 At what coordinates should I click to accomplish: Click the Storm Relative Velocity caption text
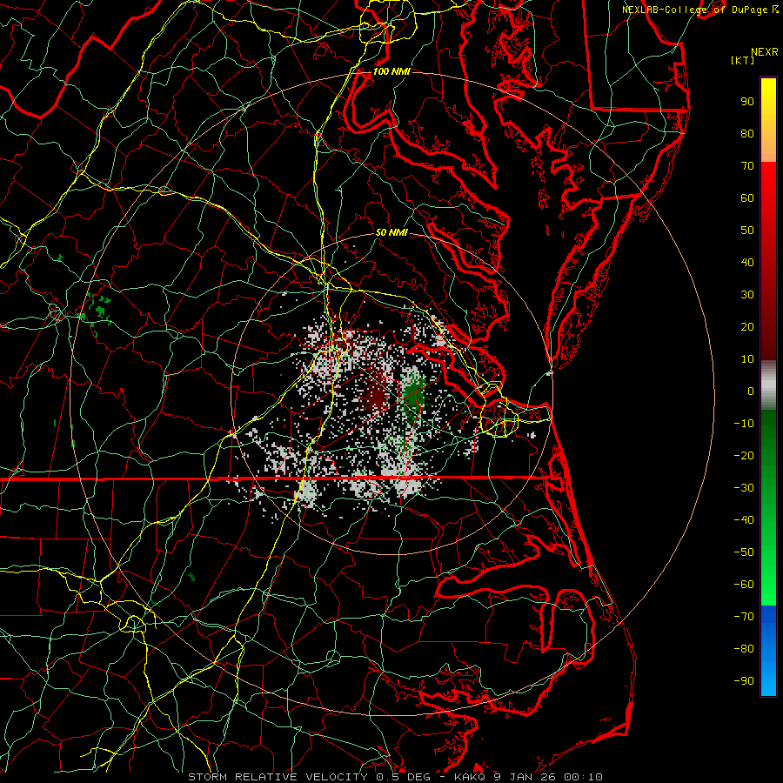point(395,777)
